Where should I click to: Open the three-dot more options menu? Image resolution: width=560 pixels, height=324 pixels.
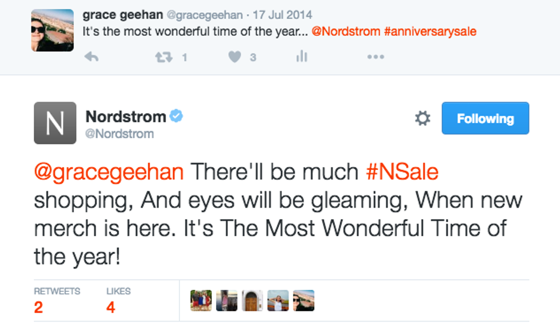tap(375, 56)
